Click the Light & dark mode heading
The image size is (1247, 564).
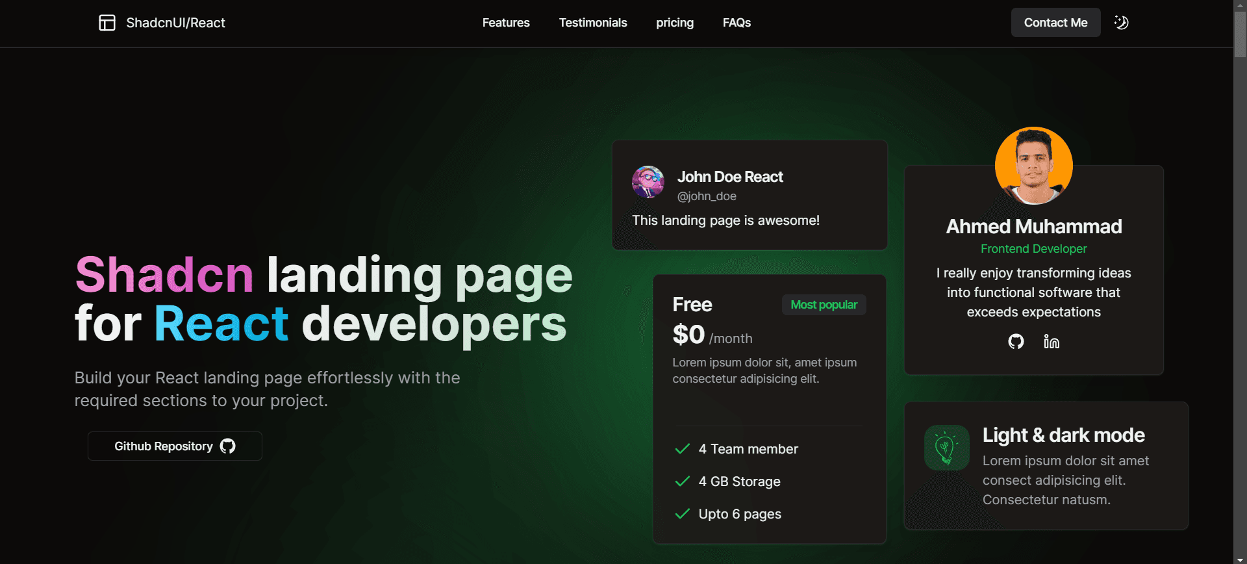pos(1063,435)
